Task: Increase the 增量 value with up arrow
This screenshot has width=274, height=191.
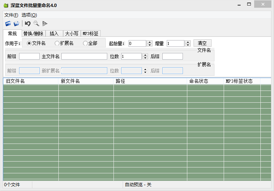Action: tap(188, 42)
